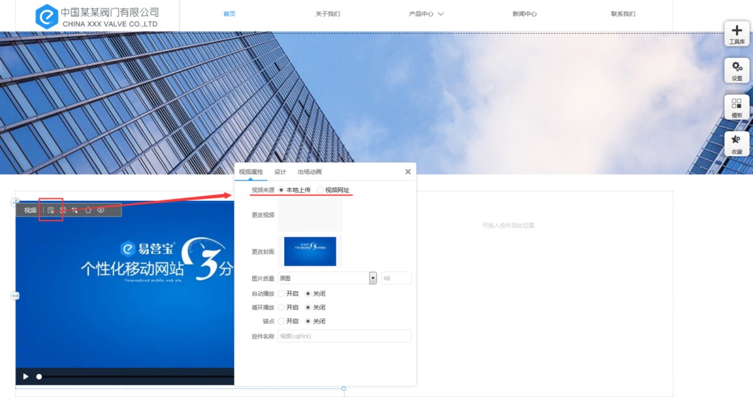Image resolution: width=753 pixels, height=408 pixels.
Task: Switch to the 设计 tab
Action: pyautogui.click(x=280, y=172)
